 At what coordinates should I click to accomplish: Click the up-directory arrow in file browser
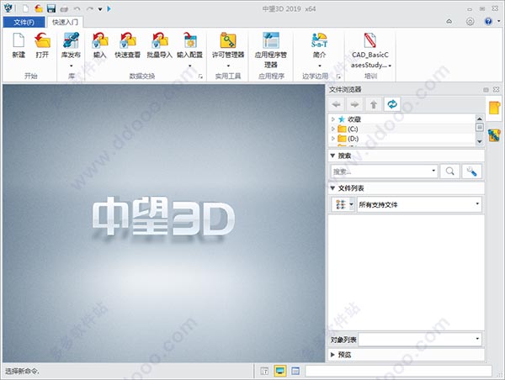click(373, 104)
